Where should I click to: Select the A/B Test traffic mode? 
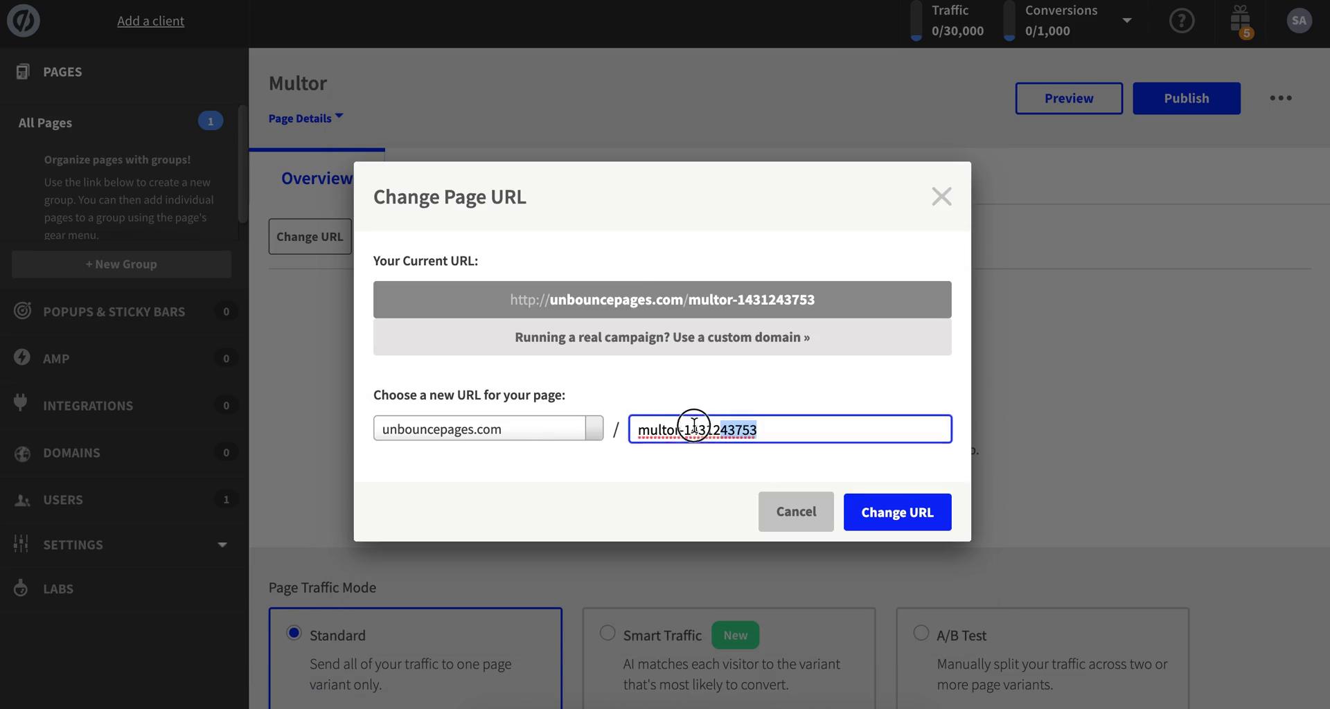tap(921, 632)
